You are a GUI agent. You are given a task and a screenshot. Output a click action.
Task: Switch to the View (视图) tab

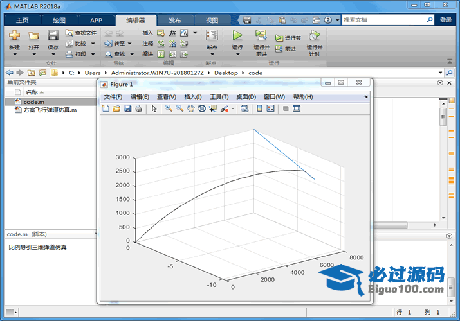(x=212, y=20)
